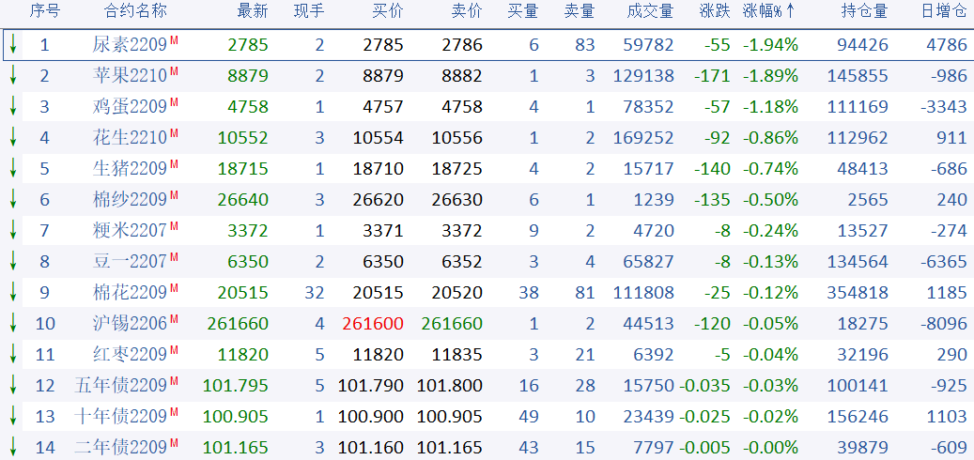Screen dimensions: 974x460
Task: Click the 日增仓 column header
Action: pyautogui.click(x=943, y=11)
